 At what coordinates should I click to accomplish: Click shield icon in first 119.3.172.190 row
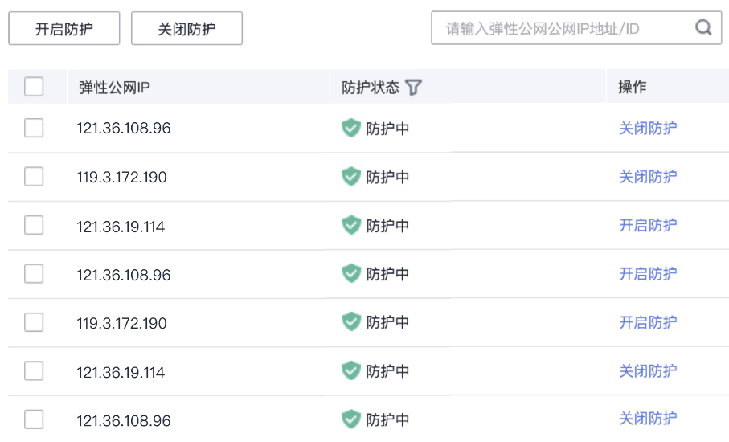(351, 177)
